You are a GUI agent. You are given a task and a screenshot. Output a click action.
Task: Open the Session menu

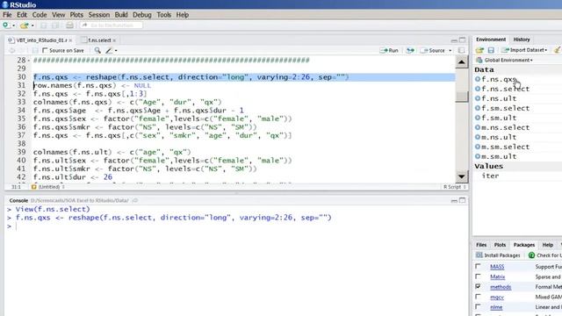[99, 15]
